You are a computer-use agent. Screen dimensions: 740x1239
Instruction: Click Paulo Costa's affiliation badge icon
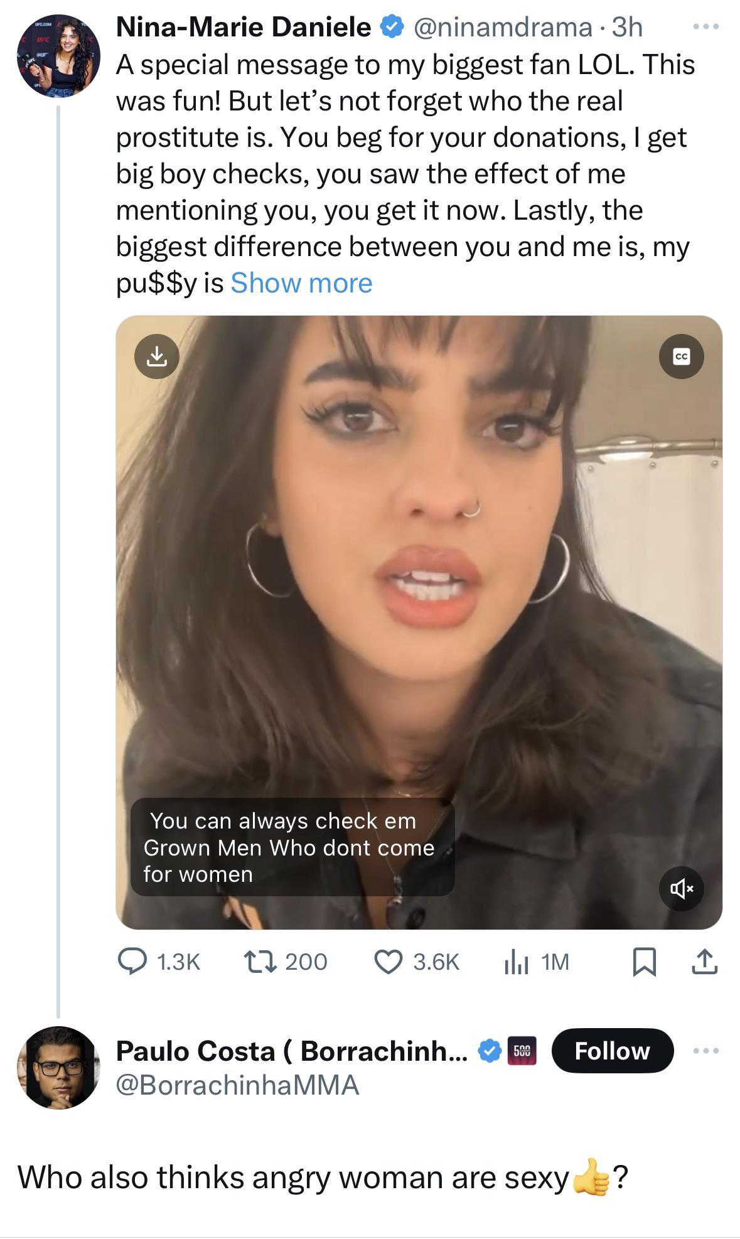(522, 1051)
